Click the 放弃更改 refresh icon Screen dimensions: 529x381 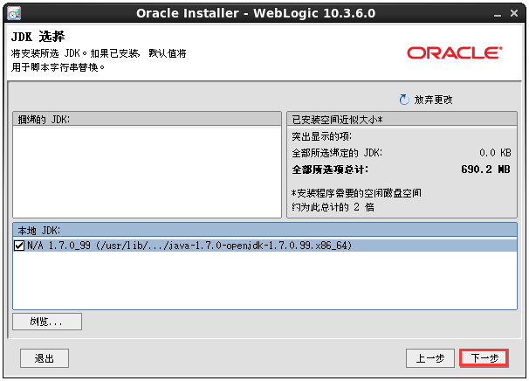404,100
